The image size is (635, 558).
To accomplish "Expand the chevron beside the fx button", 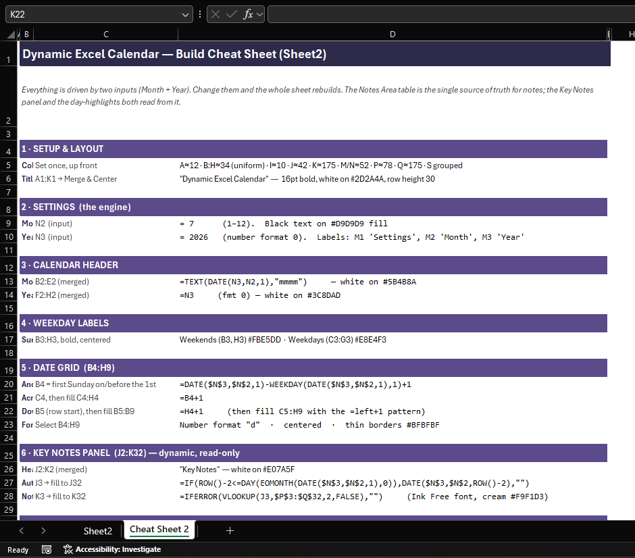I will click(259, 15).
